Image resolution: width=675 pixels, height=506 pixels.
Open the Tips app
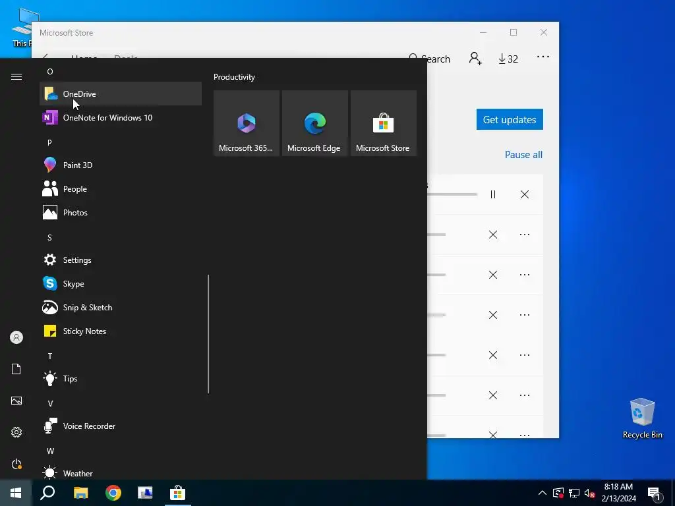coord(121,379)
